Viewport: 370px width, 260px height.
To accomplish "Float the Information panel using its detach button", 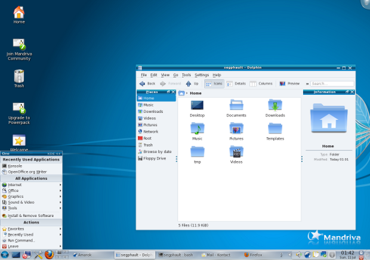I will (347, 92).
